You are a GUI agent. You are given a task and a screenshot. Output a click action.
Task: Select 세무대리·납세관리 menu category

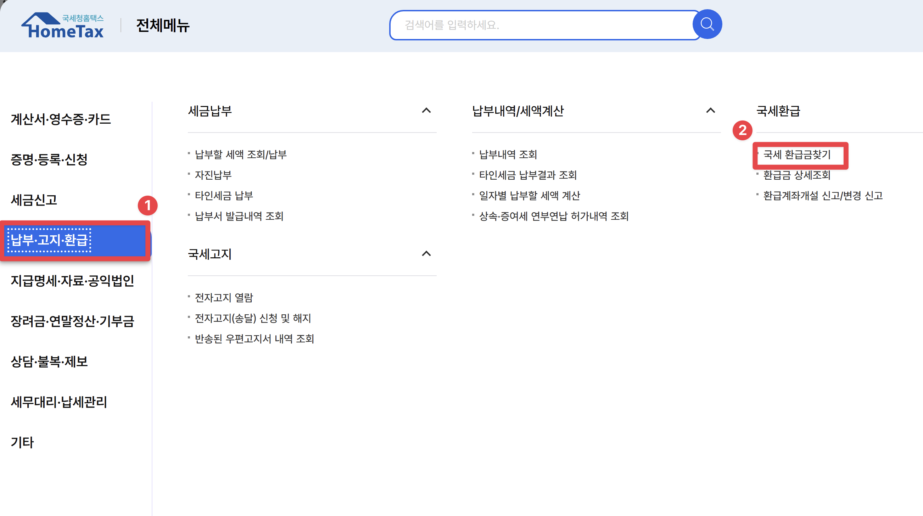[x=59, y=402]
